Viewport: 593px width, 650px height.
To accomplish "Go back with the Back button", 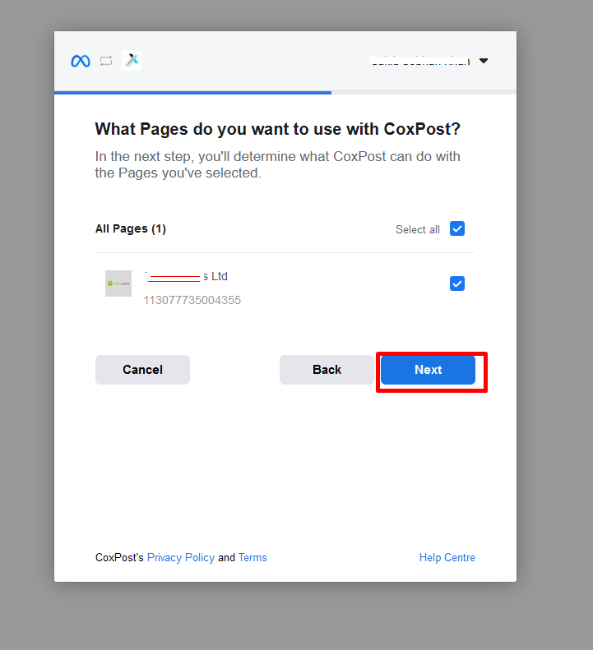I will pos(327,370).
